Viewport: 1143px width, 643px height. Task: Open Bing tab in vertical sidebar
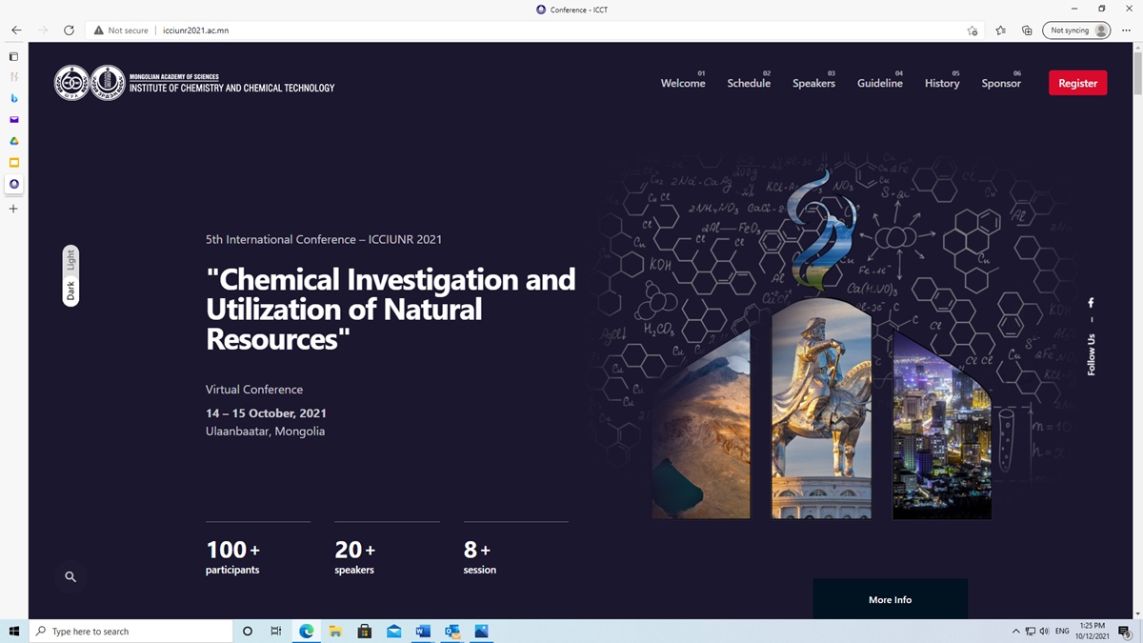(13, 98)
